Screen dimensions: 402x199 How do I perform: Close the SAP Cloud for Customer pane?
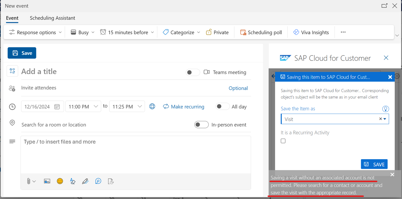386,58
